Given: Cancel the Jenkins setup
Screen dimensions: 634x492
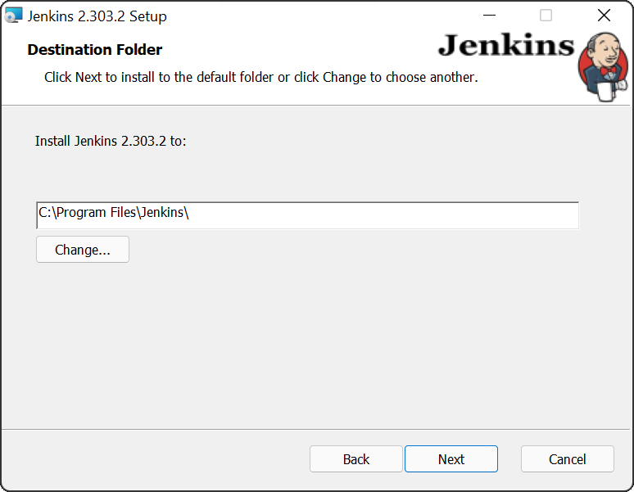Looking at the screenshot, I should [568, 459].
